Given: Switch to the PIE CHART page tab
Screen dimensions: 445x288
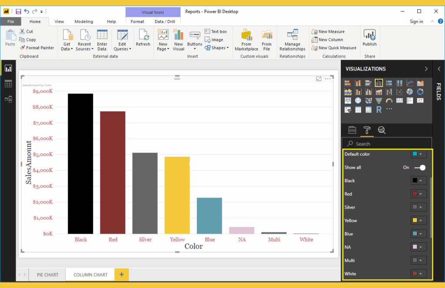Looking at the screenshot, I should coord(48,275).
